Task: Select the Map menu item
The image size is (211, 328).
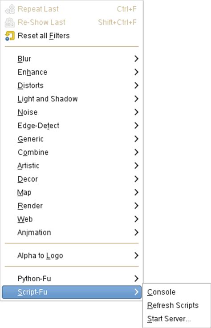Action: 72,192
